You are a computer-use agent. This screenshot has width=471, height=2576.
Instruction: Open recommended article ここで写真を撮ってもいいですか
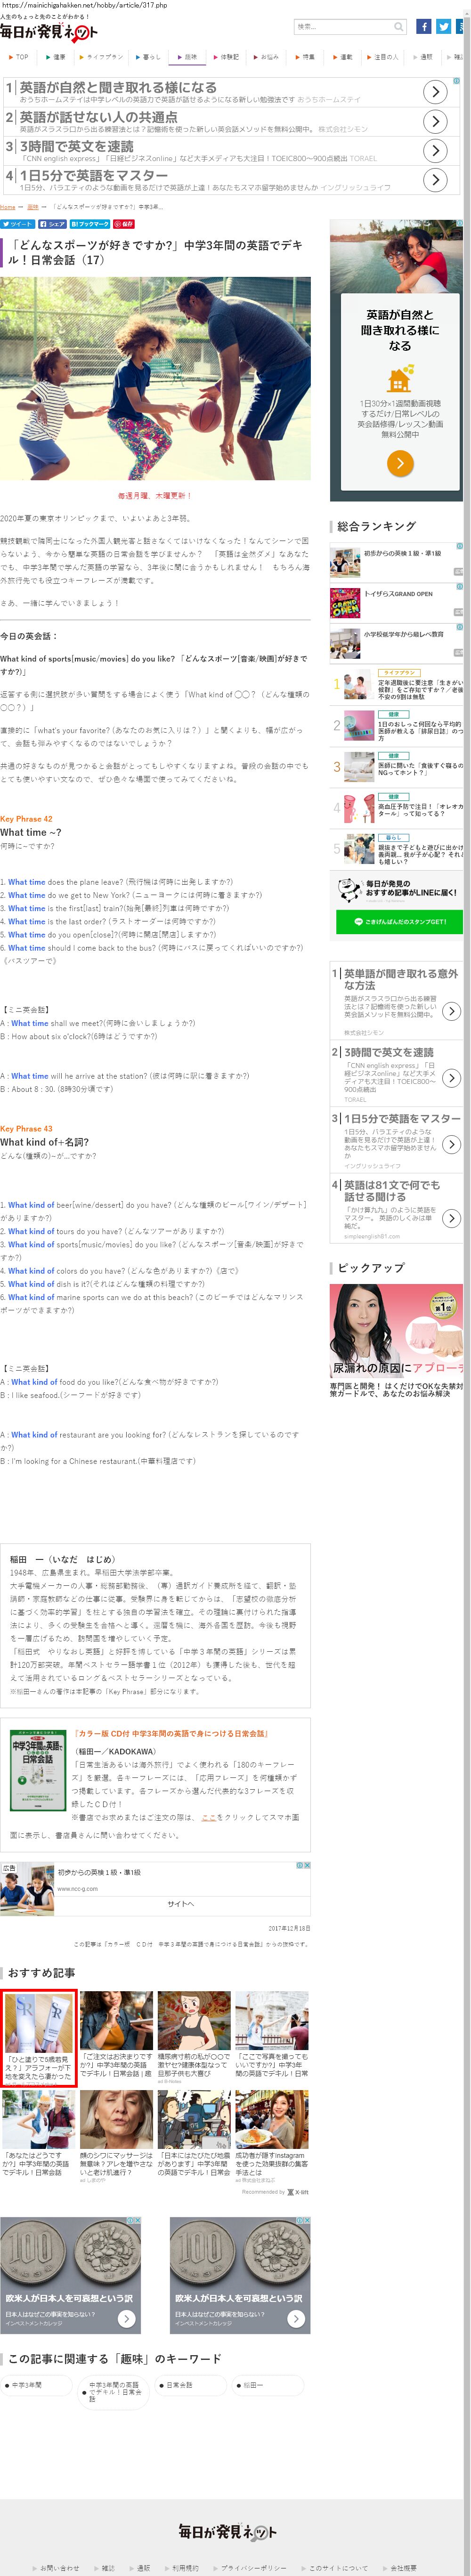click(x=271, y=2034)
